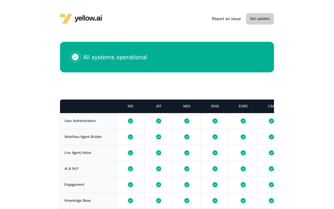Click Knowledge Base status icon under IND
The height and width of the screenshot is (209, 334).
coord(130,201)
